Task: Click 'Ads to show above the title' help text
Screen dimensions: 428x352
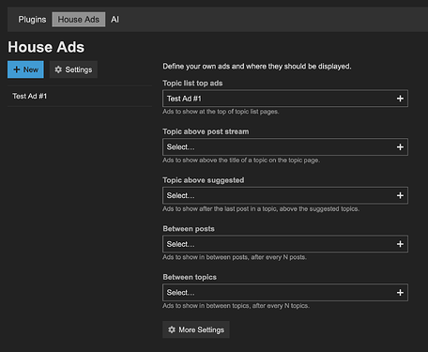Action: coord(241,161)
